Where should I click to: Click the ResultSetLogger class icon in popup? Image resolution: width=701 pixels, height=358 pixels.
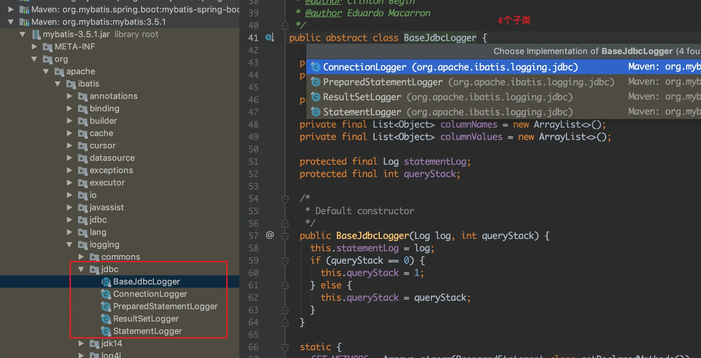(x=315, y=97)
